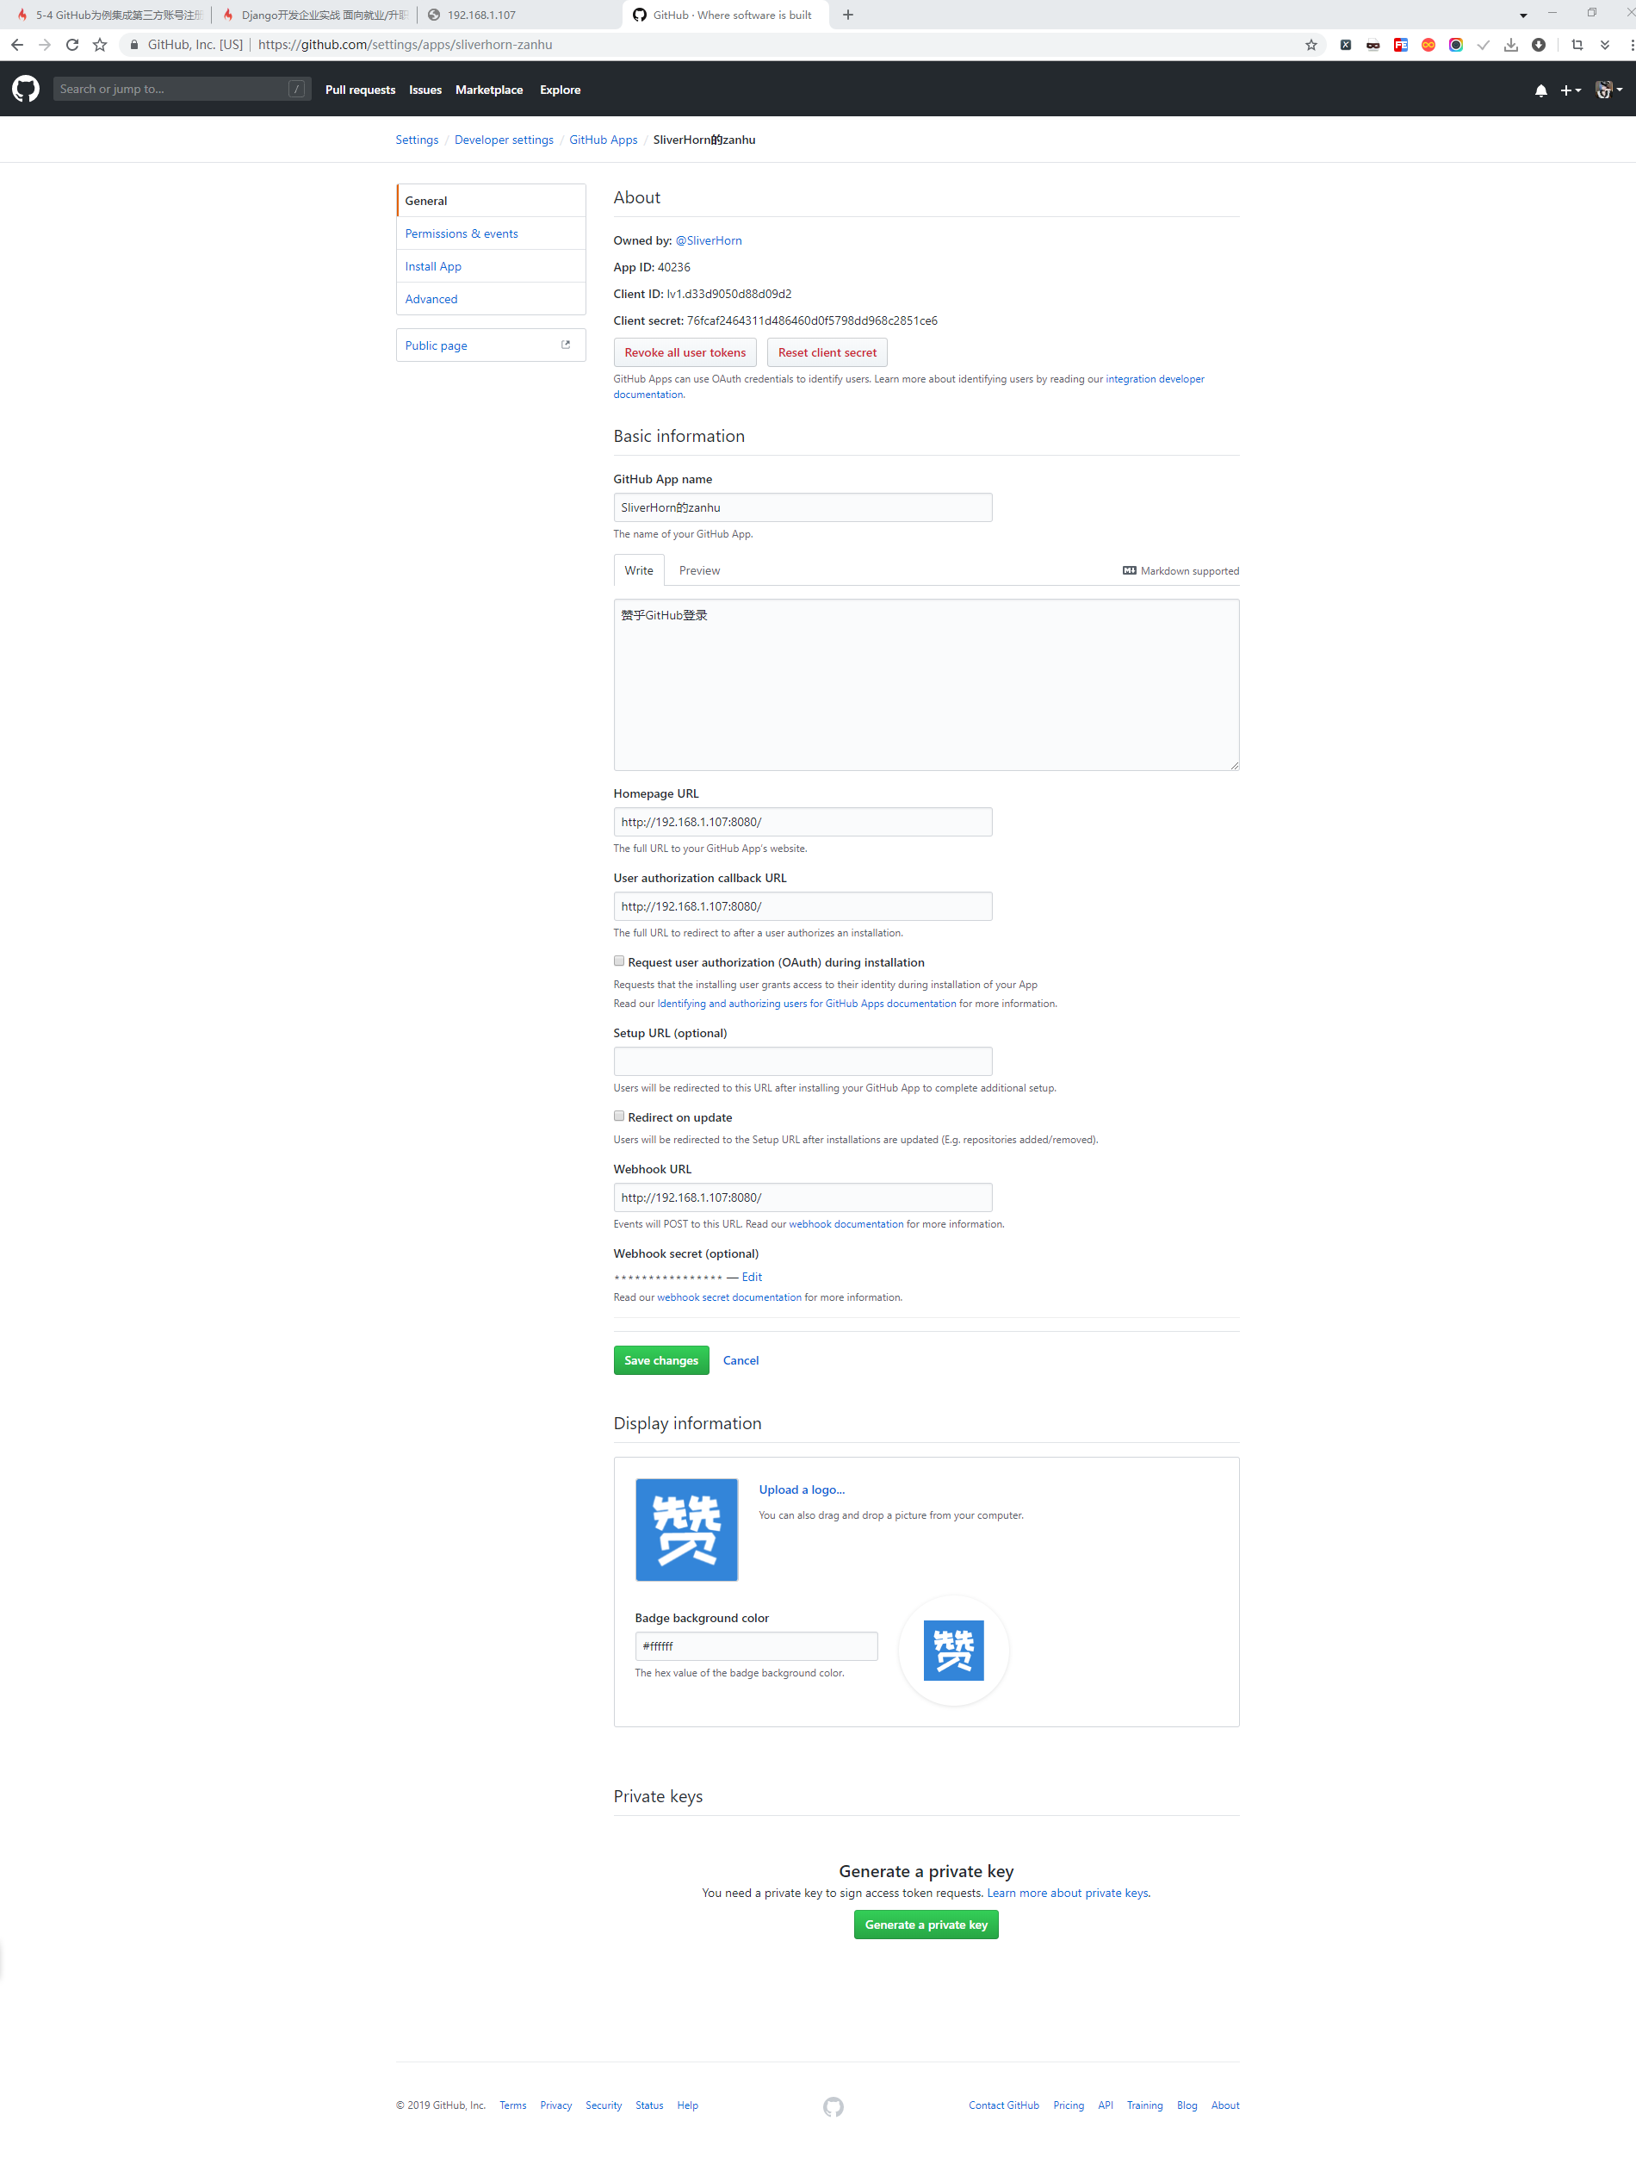Open the tab list dropdown arrow

click(1522, 15)
